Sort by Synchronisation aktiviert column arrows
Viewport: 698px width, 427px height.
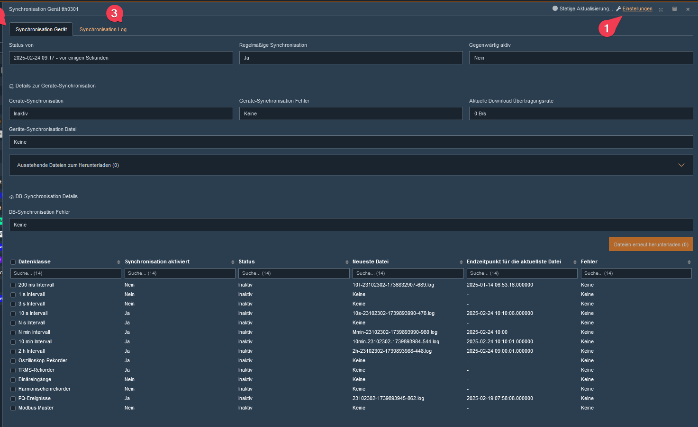[233, 262]
